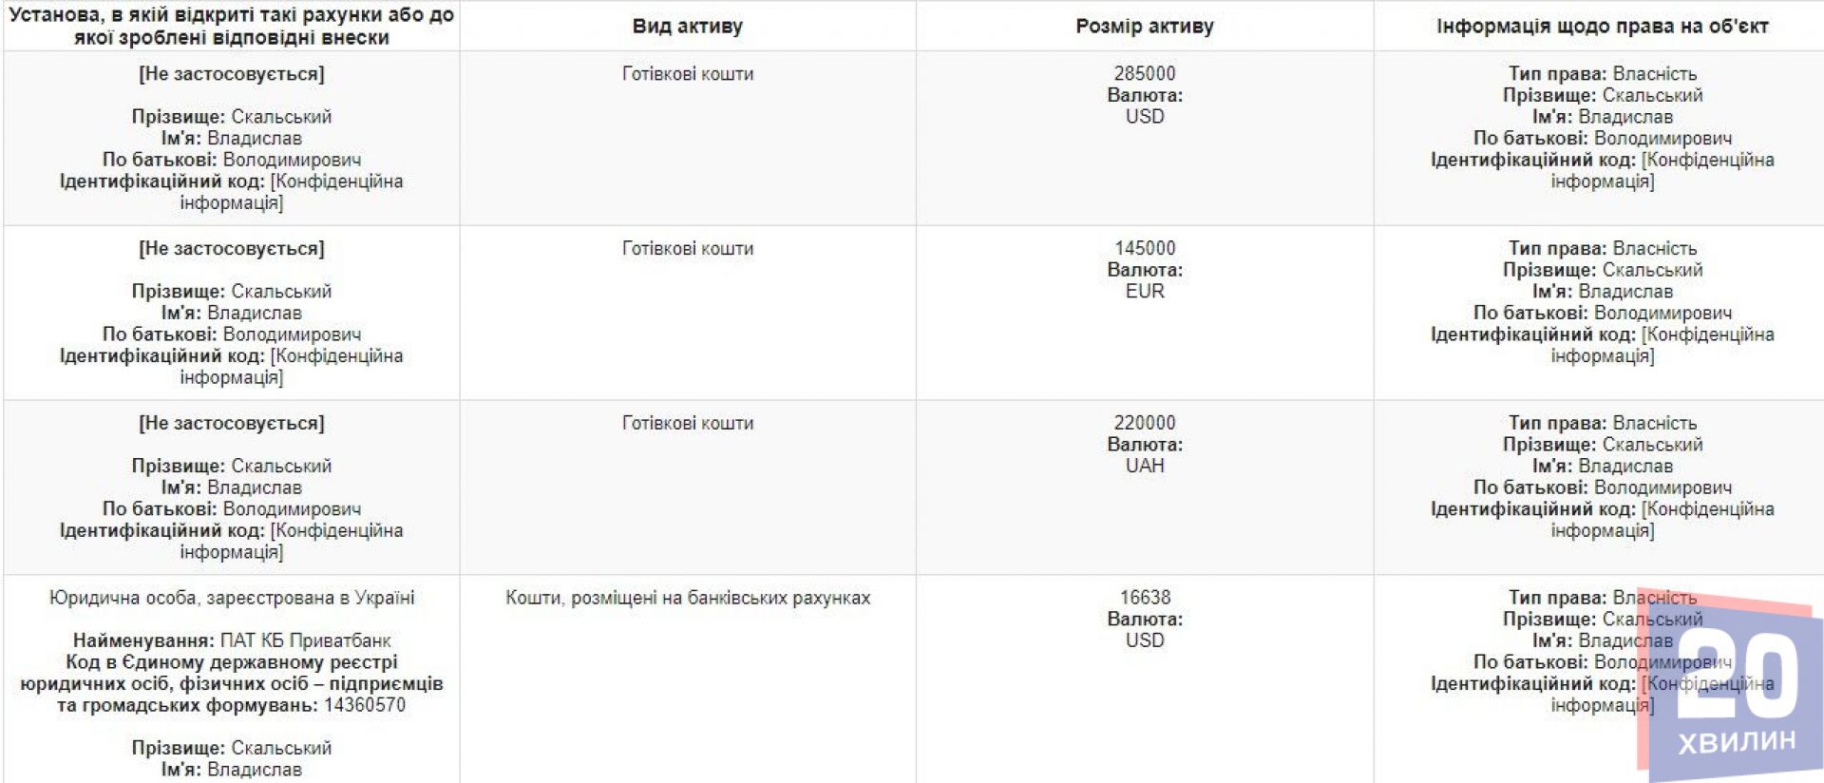
Task: Click the 285000 asset amount
Action: pyautogui.click(x=1144, y=73)
